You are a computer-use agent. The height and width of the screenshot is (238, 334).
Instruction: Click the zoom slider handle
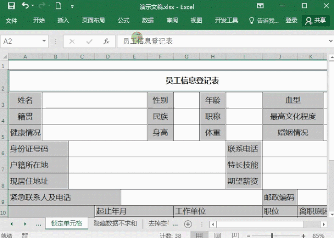point(272,235)
